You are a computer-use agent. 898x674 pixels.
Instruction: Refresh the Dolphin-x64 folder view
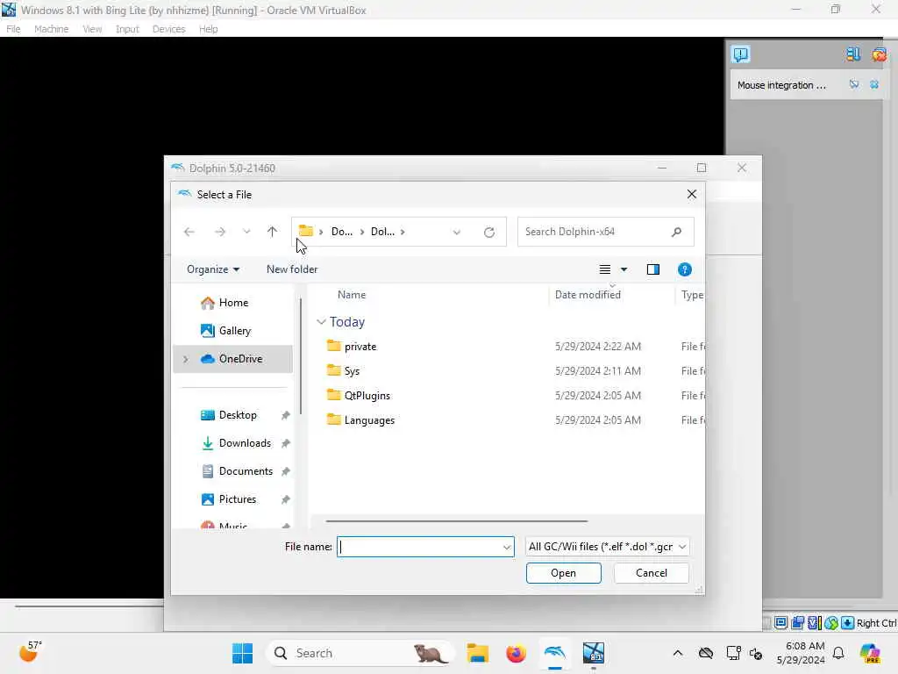(x=489, y=232)
